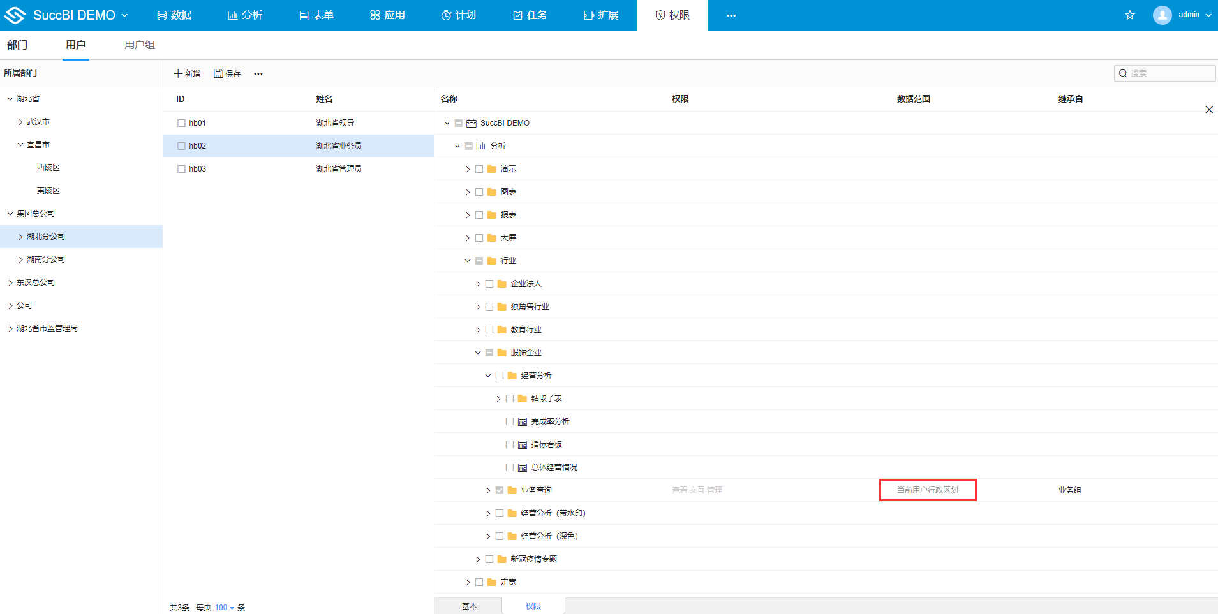Click inside the search input field
1218x614 pixels.
tap(1168, 73)
